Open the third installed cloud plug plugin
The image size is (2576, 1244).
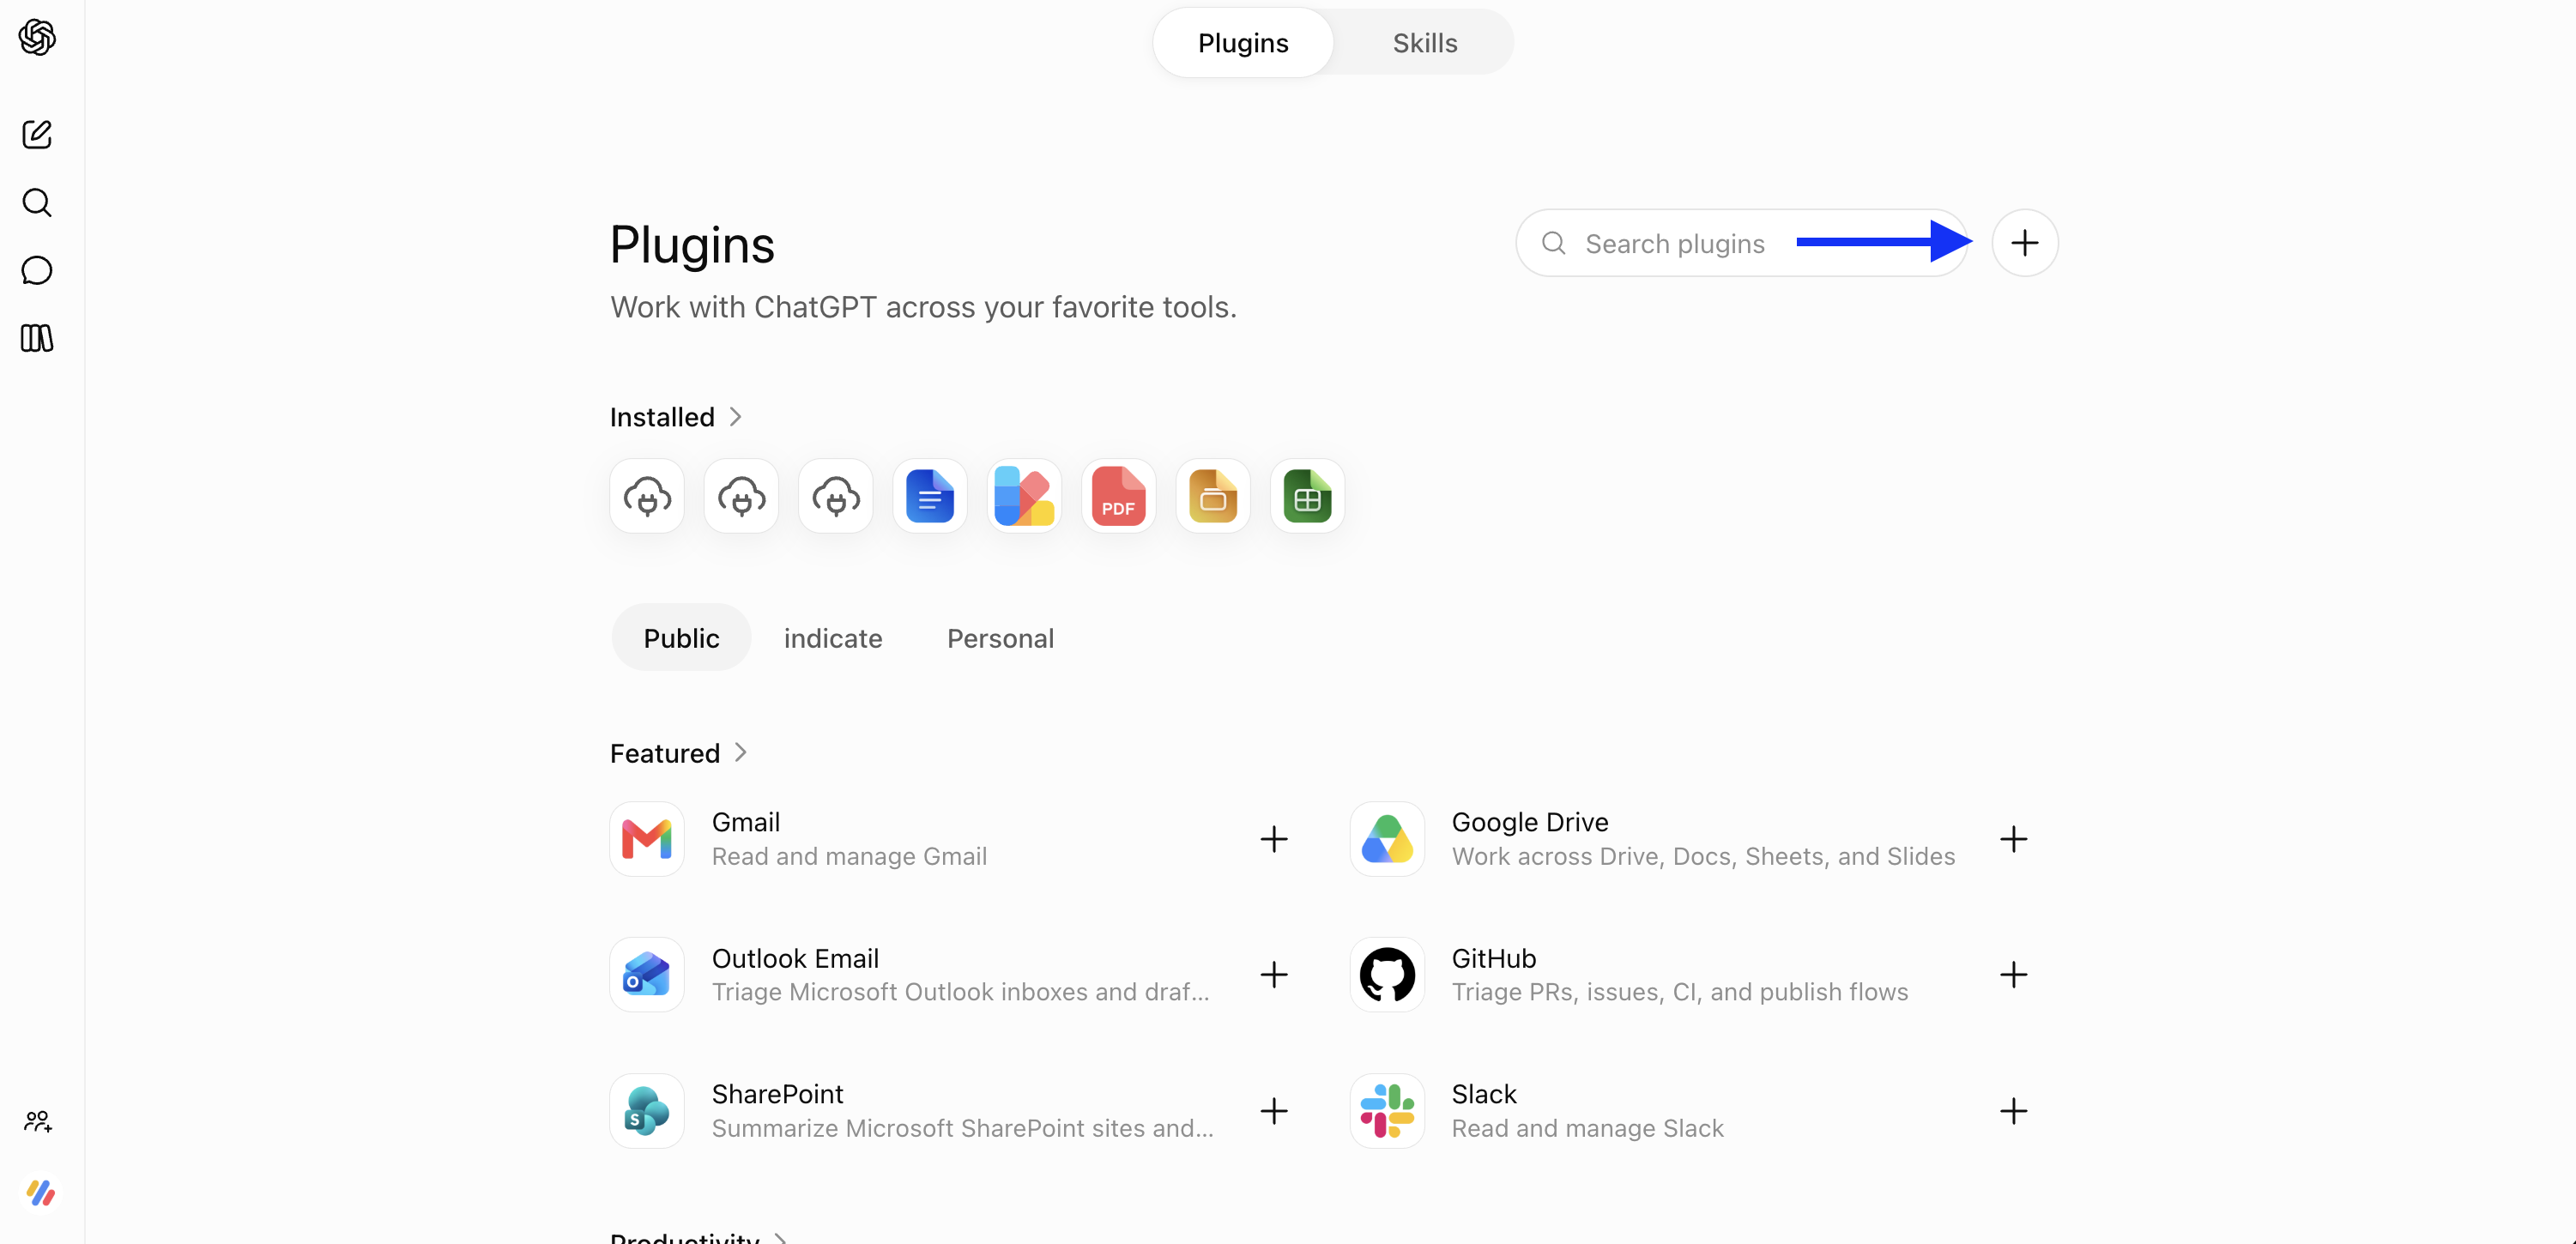(x=836, y=496)
